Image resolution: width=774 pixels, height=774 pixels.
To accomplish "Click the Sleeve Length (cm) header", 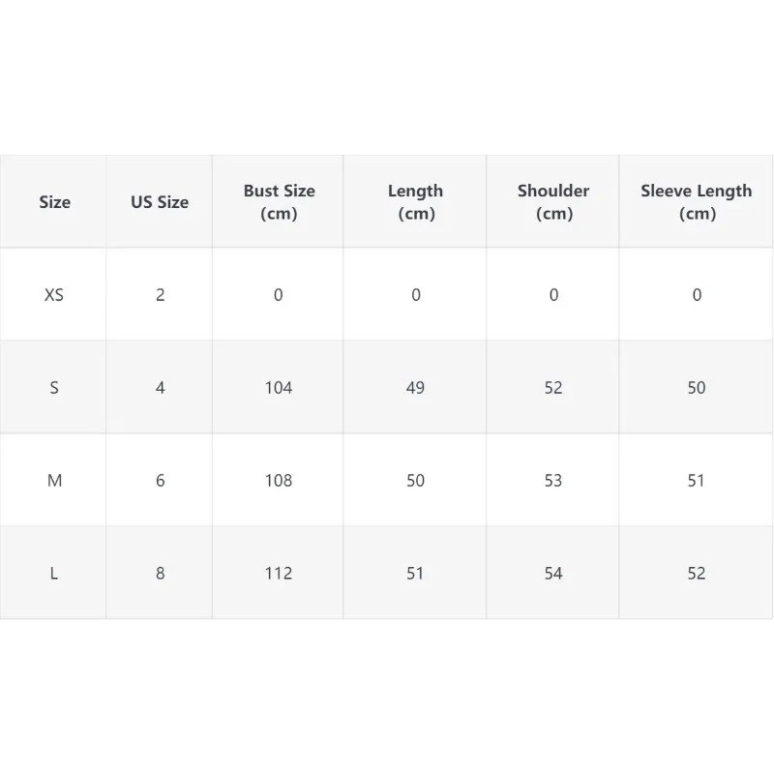I will 696,202.
